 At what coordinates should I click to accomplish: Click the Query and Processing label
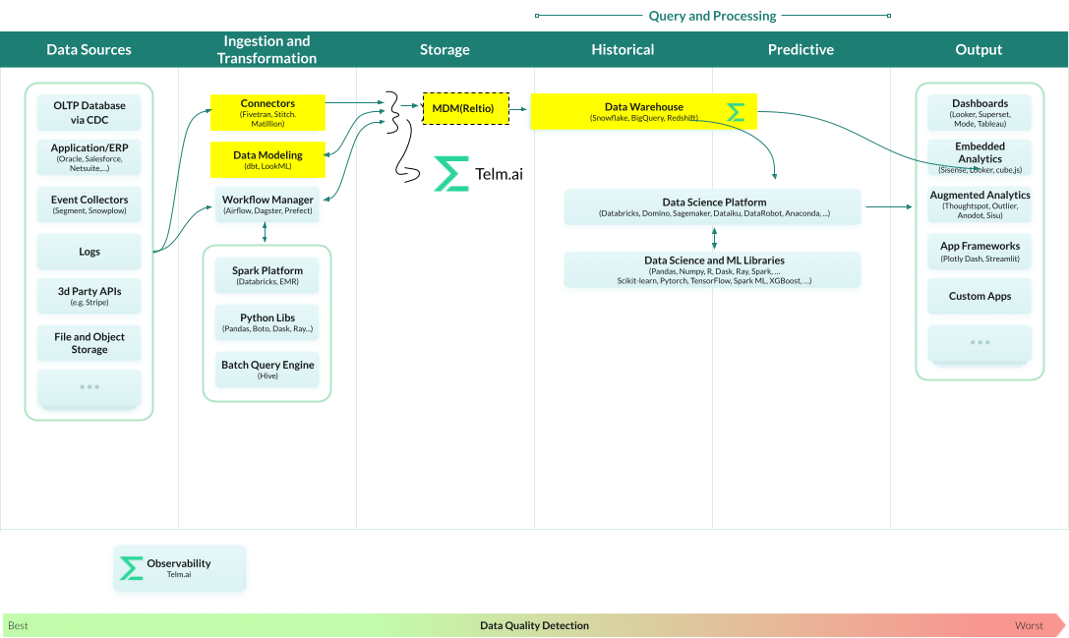712,16
